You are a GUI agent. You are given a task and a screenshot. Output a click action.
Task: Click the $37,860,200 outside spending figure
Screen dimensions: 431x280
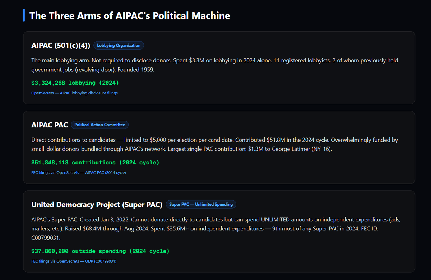pyautogui.click(x=100, y=251)
